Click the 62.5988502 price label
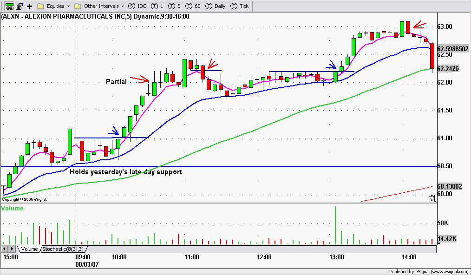The width and height of the screenshot is (471, 275). [453, 49]
